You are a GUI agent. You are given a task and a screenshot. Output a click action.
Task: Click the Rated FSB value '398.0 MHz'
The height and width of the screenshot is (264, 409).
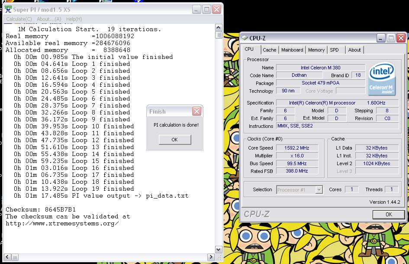(297, 171)
